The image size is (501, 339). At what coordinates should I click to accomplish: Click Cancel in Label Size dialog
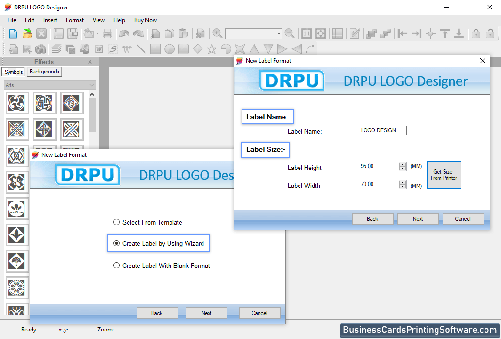463,219
